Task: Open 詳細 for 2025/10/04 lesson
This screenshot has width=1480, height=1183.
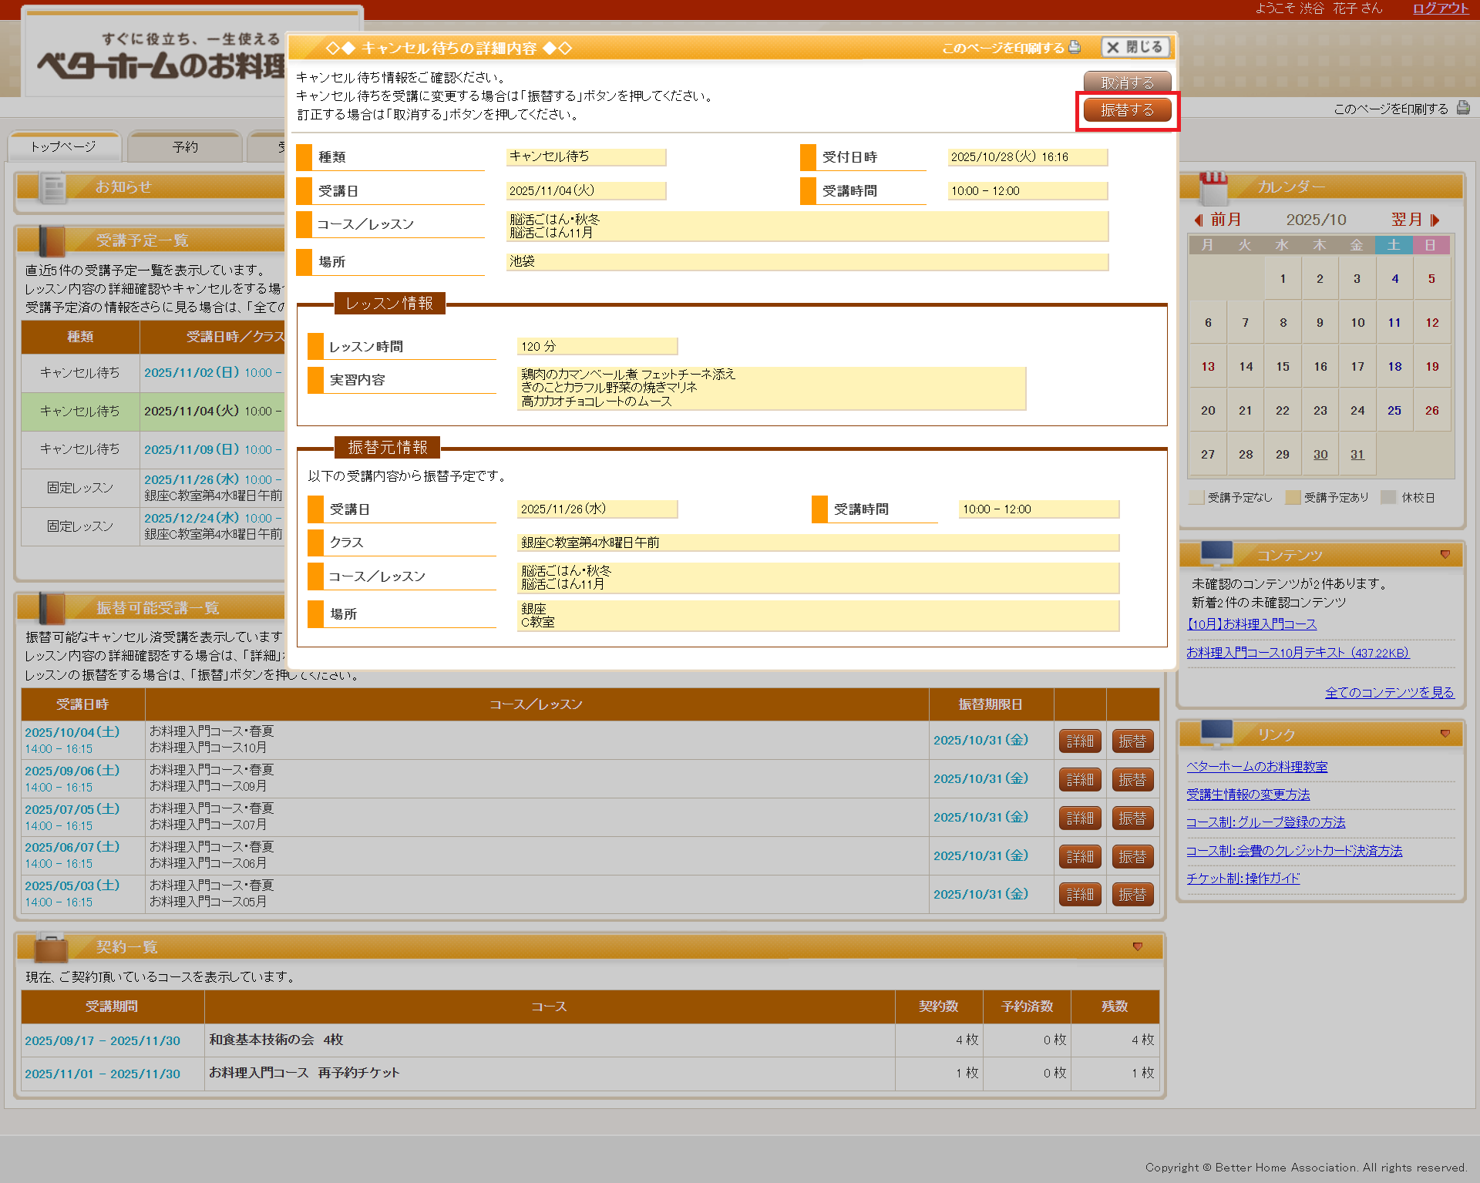Action: (x=1079, y=741)
